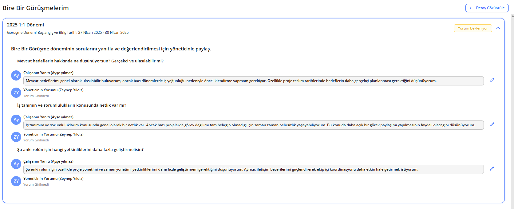Open the Detay Görüntüle button
This screenshot has width=514, height=209.
[x=487, y=8]
